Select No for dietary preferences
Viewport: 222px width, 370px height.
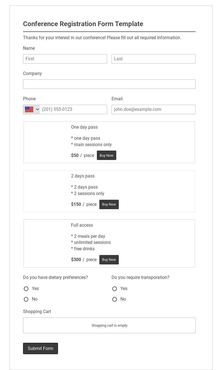coord(26,299)
